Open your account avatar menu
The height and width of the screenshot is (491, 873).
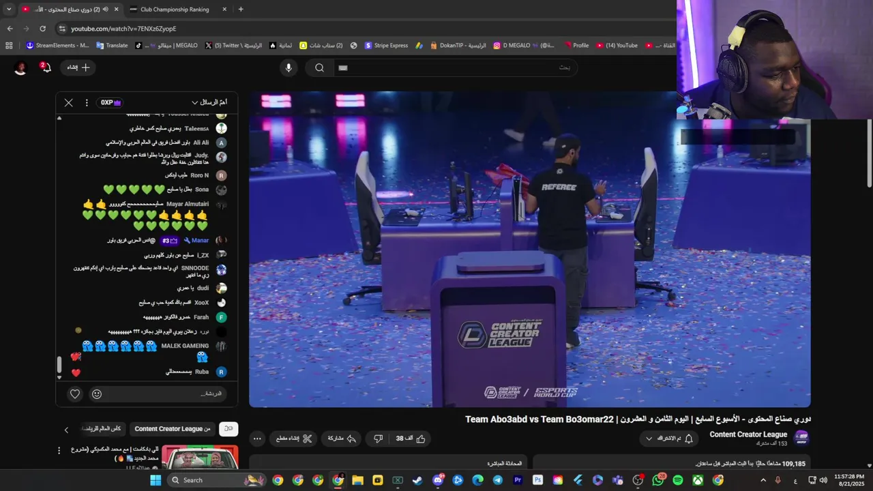click(x=20, y=68)
